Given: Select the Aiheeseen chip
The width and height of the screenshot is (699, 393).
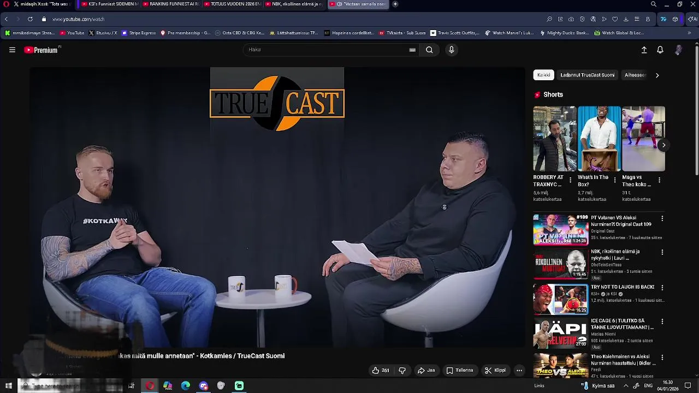Looking at the screenshot, I should 635,75.
